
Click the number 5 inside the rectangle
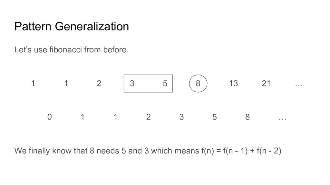pyautogui.click(x=165, y=84)
